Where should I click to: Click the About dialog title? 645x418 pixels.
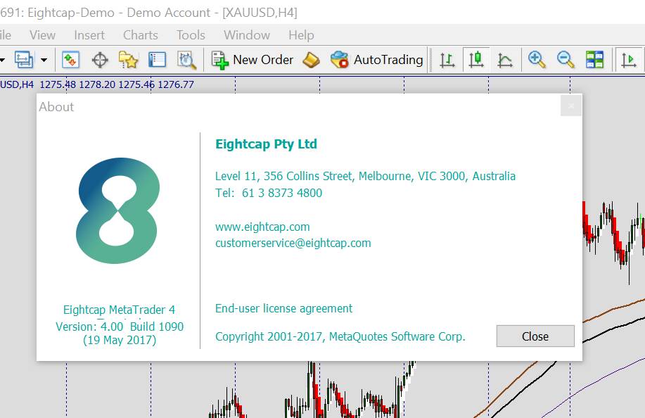point(56,107)
